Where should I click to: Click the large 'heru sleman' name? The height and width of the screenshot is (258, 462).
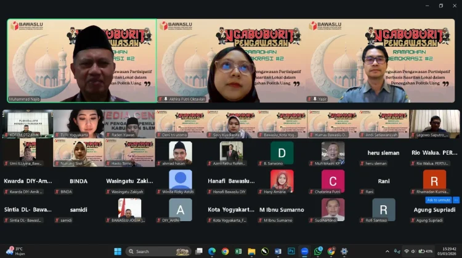[383, 153]
